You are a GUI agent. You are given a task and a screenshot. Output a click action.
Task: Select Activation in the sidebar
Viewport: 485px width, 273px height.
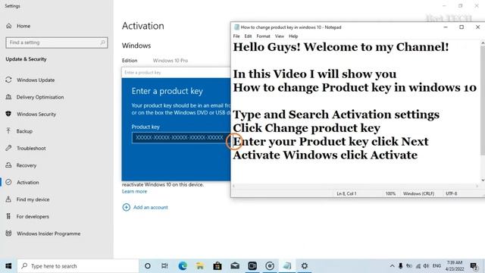pyautogui.click(x=27, y=182)
